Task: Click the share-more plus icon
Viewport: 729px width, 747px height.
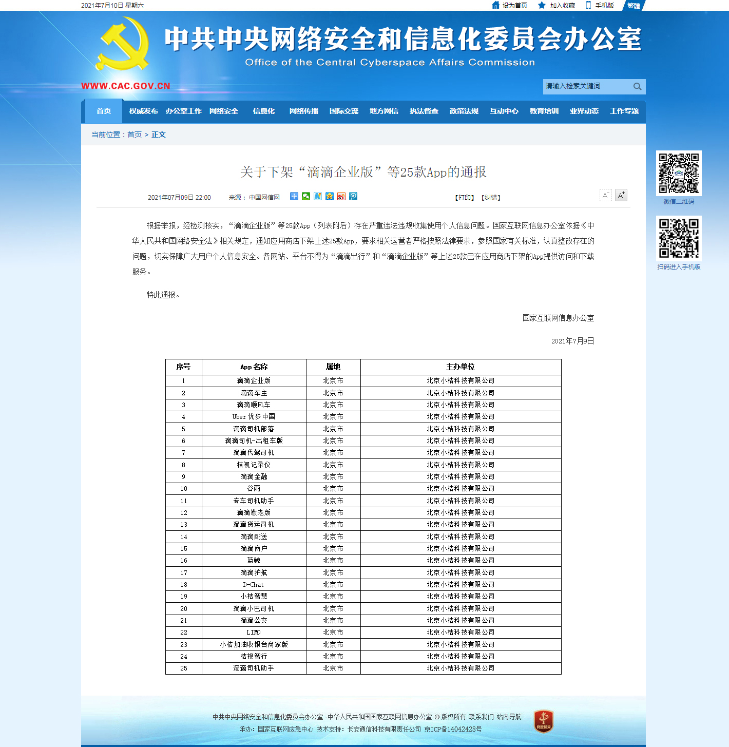Action: point(294,196)
